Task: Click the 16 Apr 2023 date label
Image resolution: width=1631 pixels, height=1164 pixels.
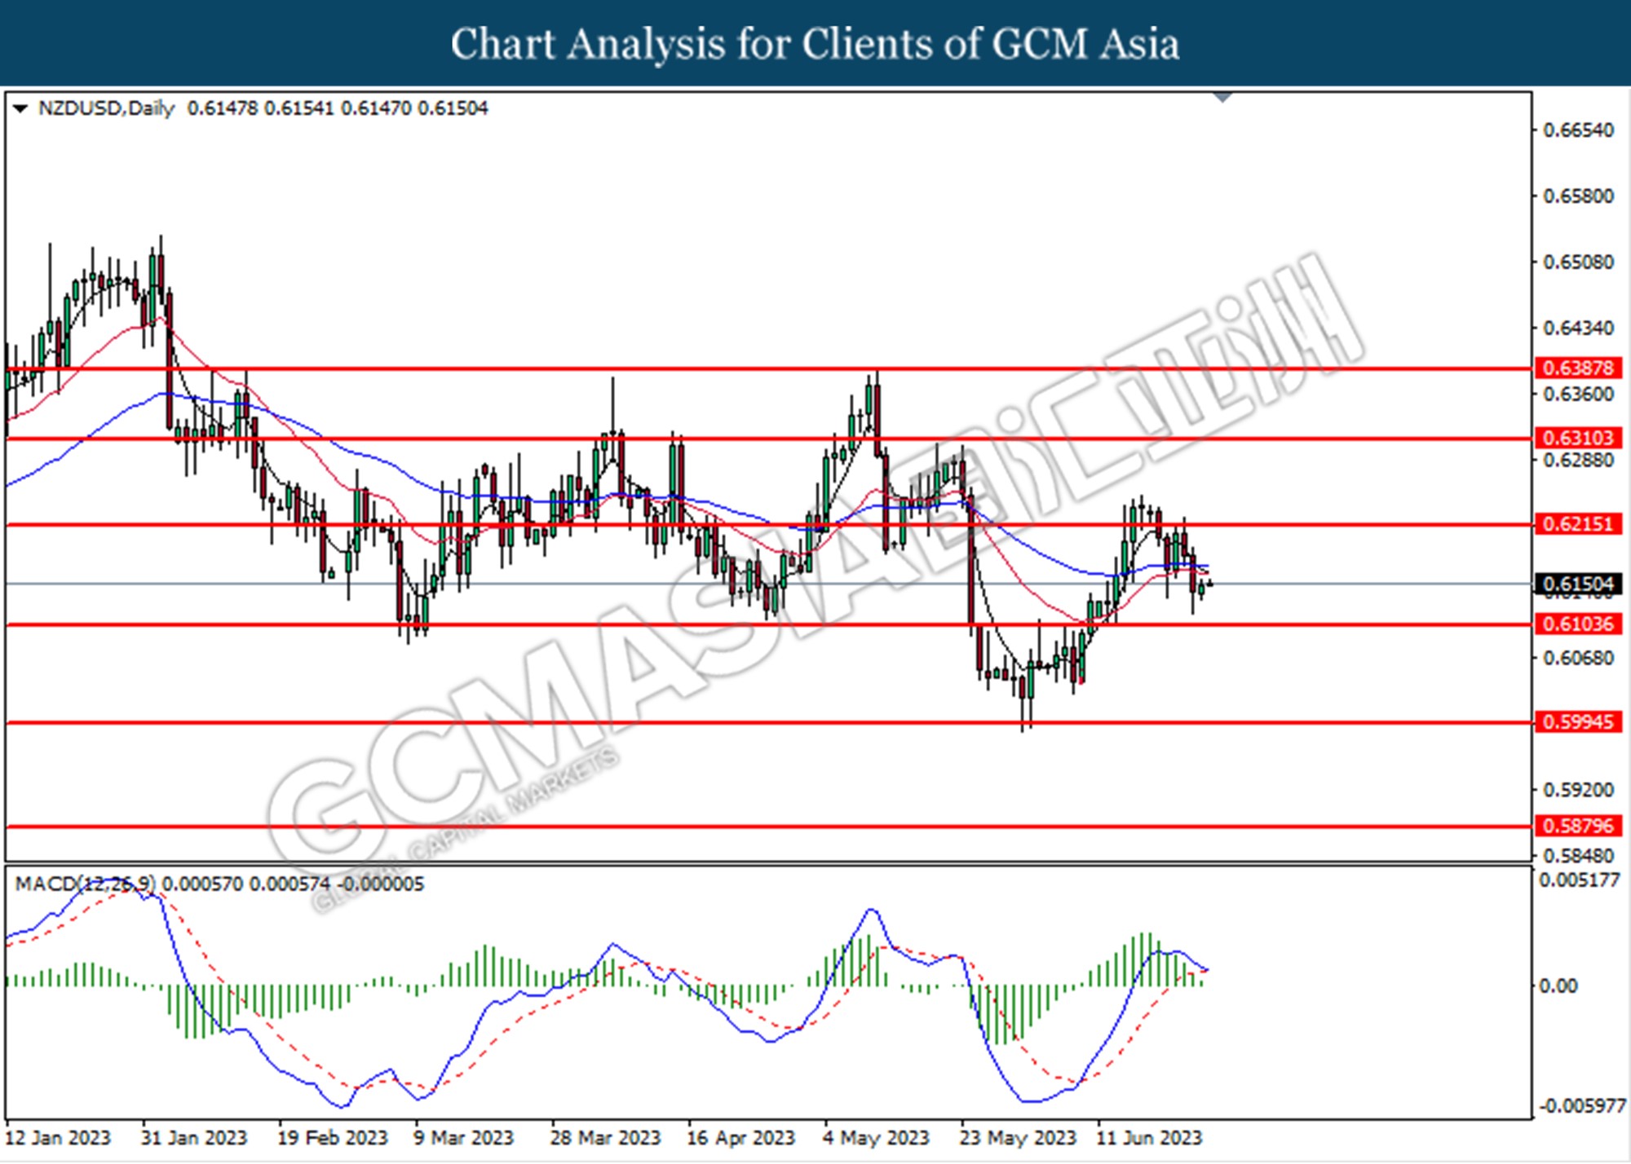Action: [740, 1138]
